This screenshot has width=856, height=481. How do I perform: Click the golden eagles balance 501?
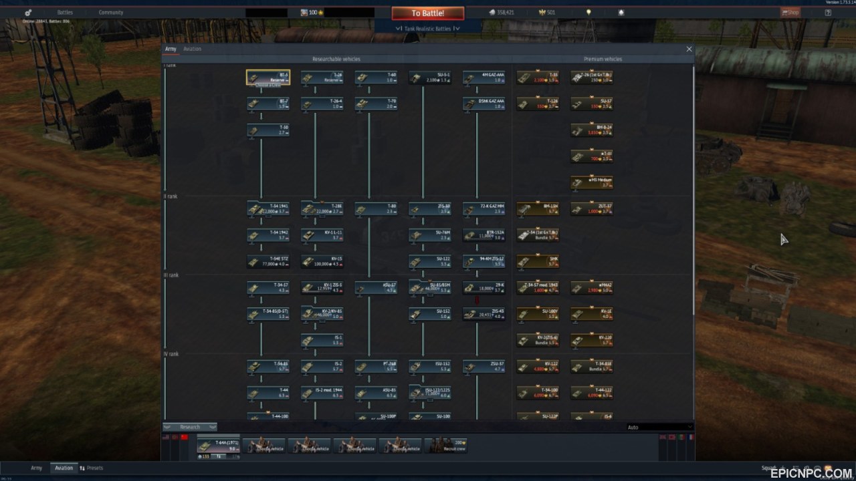click(x=546, y=12)
